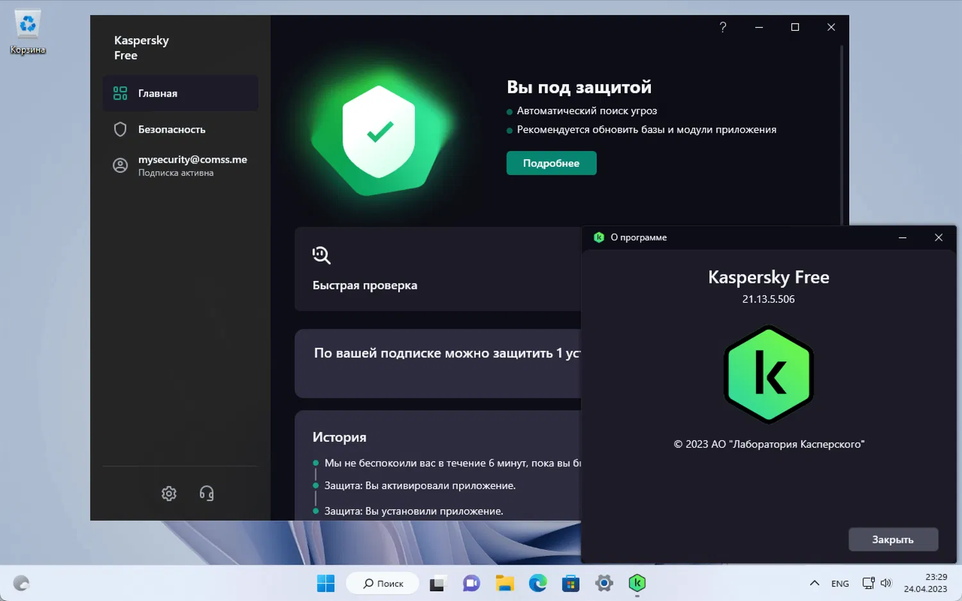Screen dimensions: 962x601
Task: Open the subscription devices info card
Action: coord(437,363)
